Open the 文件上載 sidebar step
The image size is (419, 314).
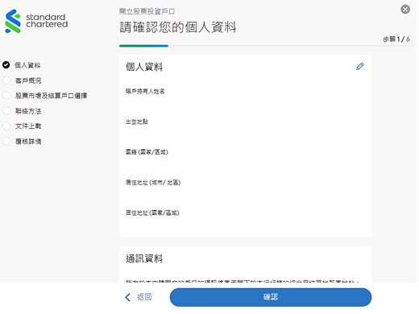click(28, 126)
